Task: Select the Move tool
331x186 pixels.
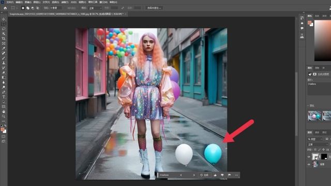Action: click(4, 19)
